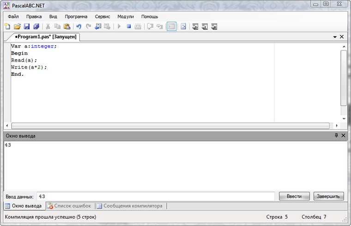Open the Файл menu
This screenshot has height=226, width=351.
tap(13, 17)
